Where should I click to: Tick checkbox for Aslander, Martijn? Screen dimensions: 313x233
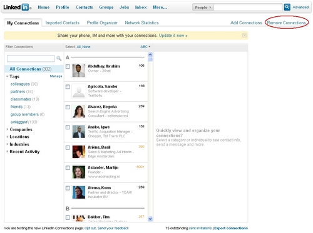(68, 168)
